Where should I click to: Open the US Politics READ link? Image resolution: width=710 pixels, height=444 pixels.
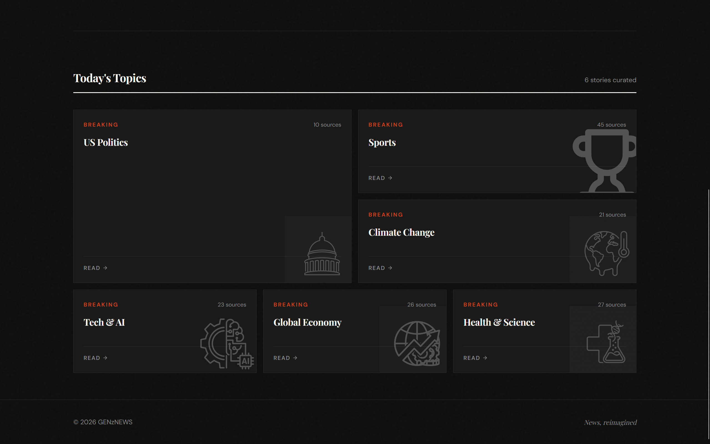(x=92, y=268)
